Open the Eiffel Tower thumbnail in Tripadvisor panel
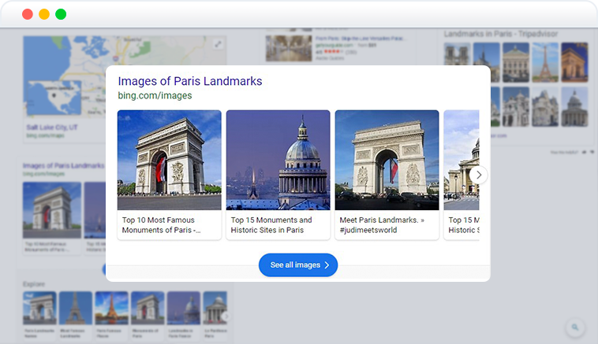Image resolution: width=598 pixels, height=344 pixels. tap(545, 62)
